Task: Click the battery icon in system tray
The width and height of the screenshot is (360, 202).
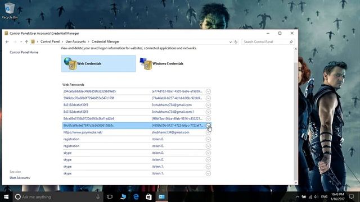Action: tap(304, 197)
